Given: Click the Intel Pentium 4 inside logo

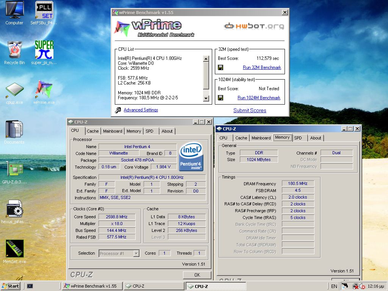Looking at the screenshot, I should pyautogui.click(x=191, y=156).
